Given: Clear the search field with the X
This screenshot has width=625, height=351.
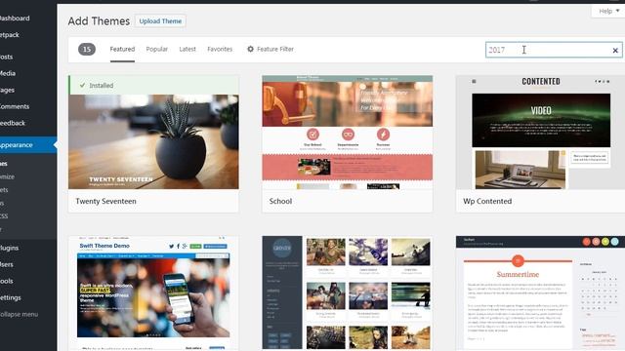Looking at the screenshot, I should coord(615,50).
